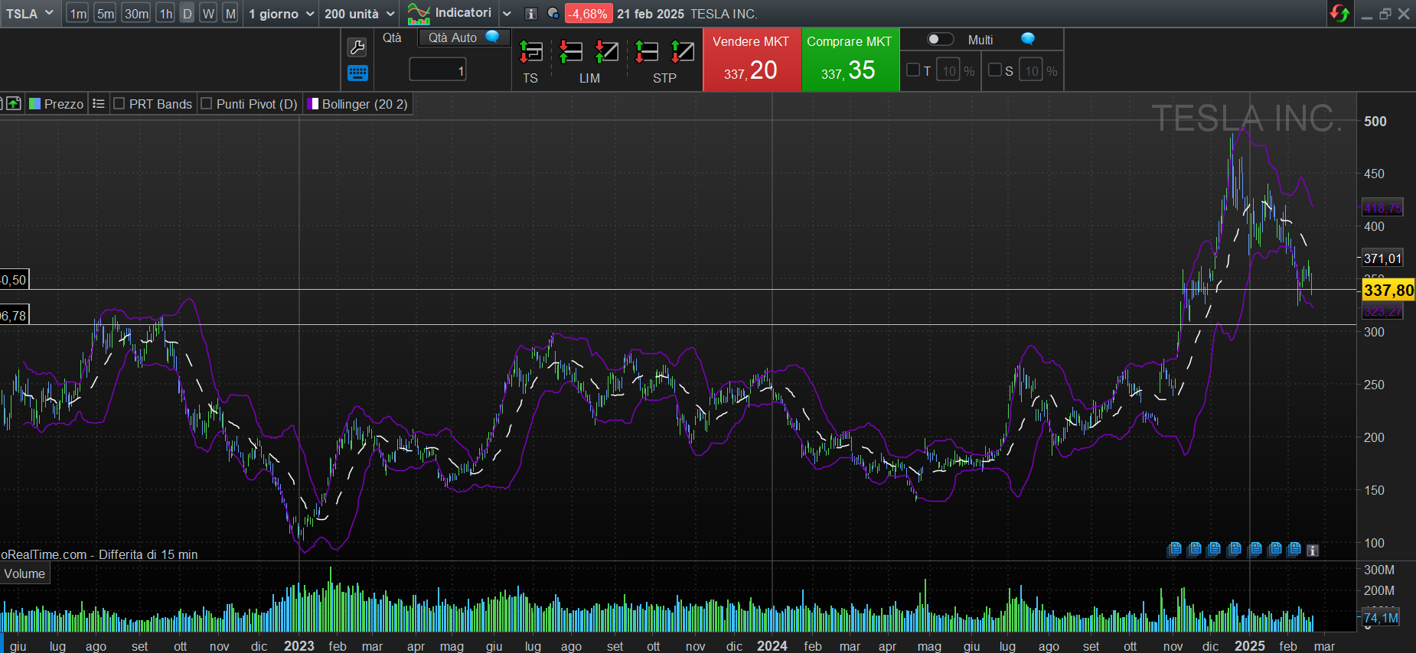Open the Indicatori chart icon

(x=419, y=14)
